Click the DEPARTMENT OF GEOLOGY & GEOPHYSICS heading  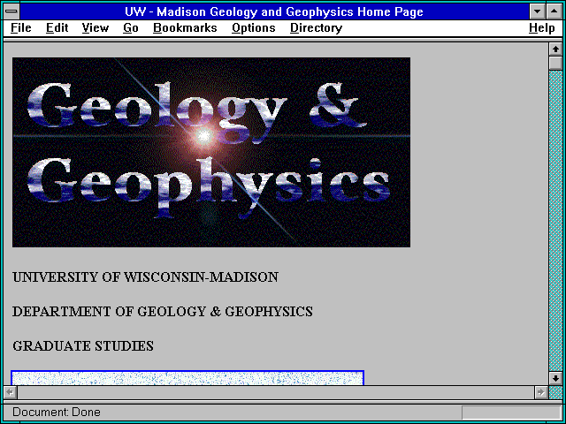tap(163, 312)
